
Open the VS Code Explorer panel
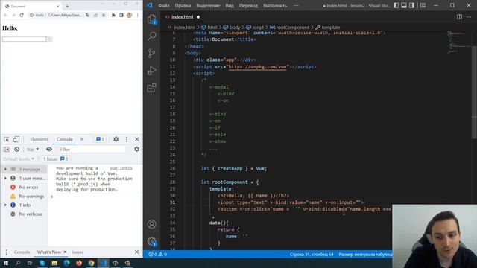(152, 19)
